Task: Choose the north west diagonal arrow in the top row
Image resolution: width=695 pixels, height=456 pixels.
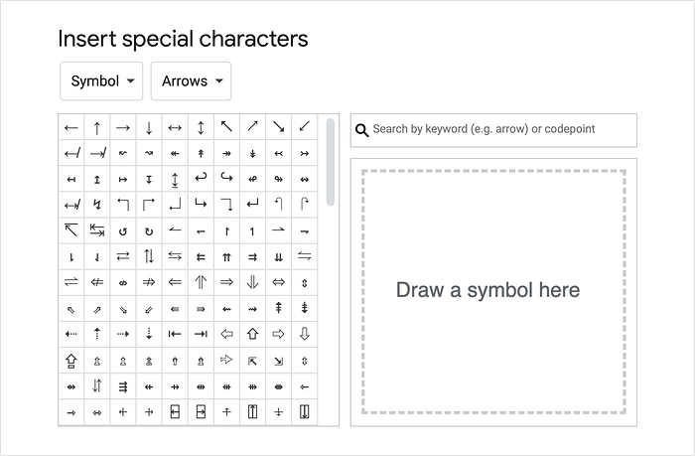Action: [x=227, y=128]
